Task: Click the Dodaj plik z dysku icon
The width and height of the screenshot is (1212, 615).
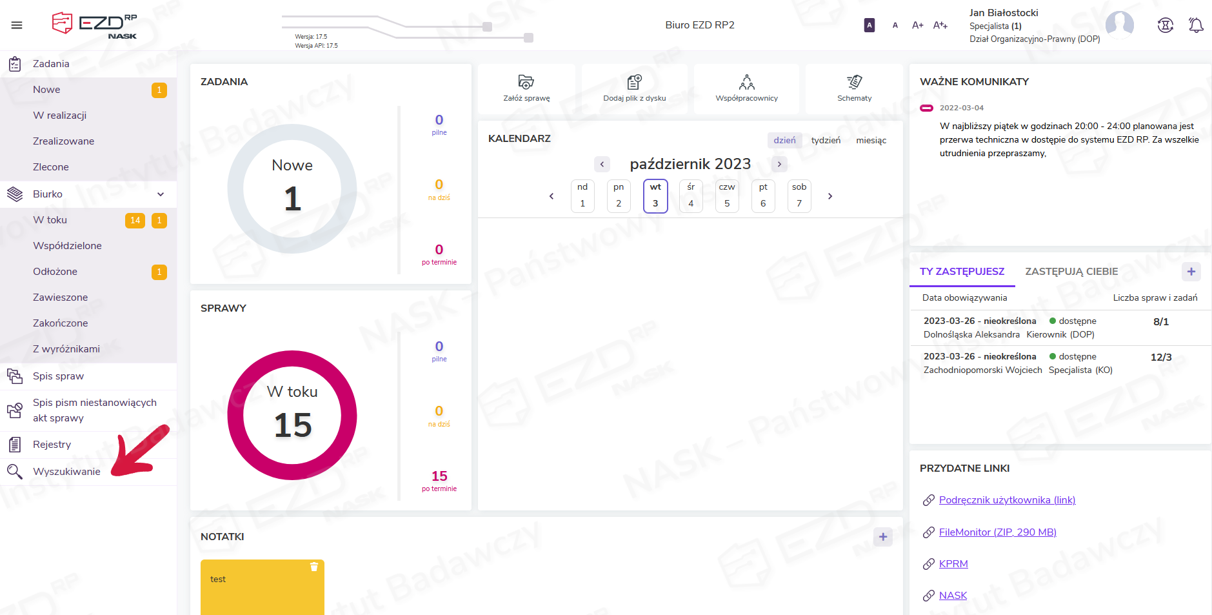Action: (634, 82)
